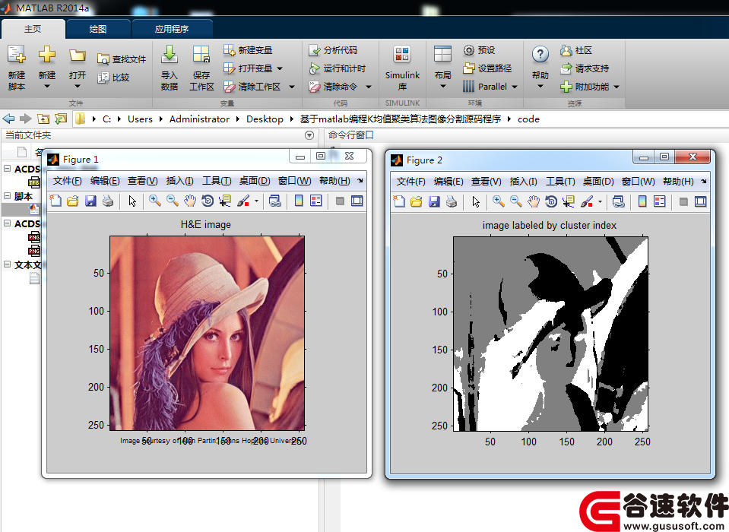Click the New Script icon in the ribbon
This screenshot has width=729, height=532.
point(16,55)
